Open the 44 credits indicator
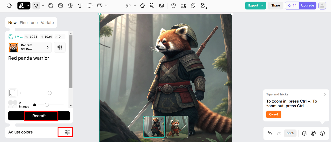Screen dimensions: 331x142 pos(292,5)
